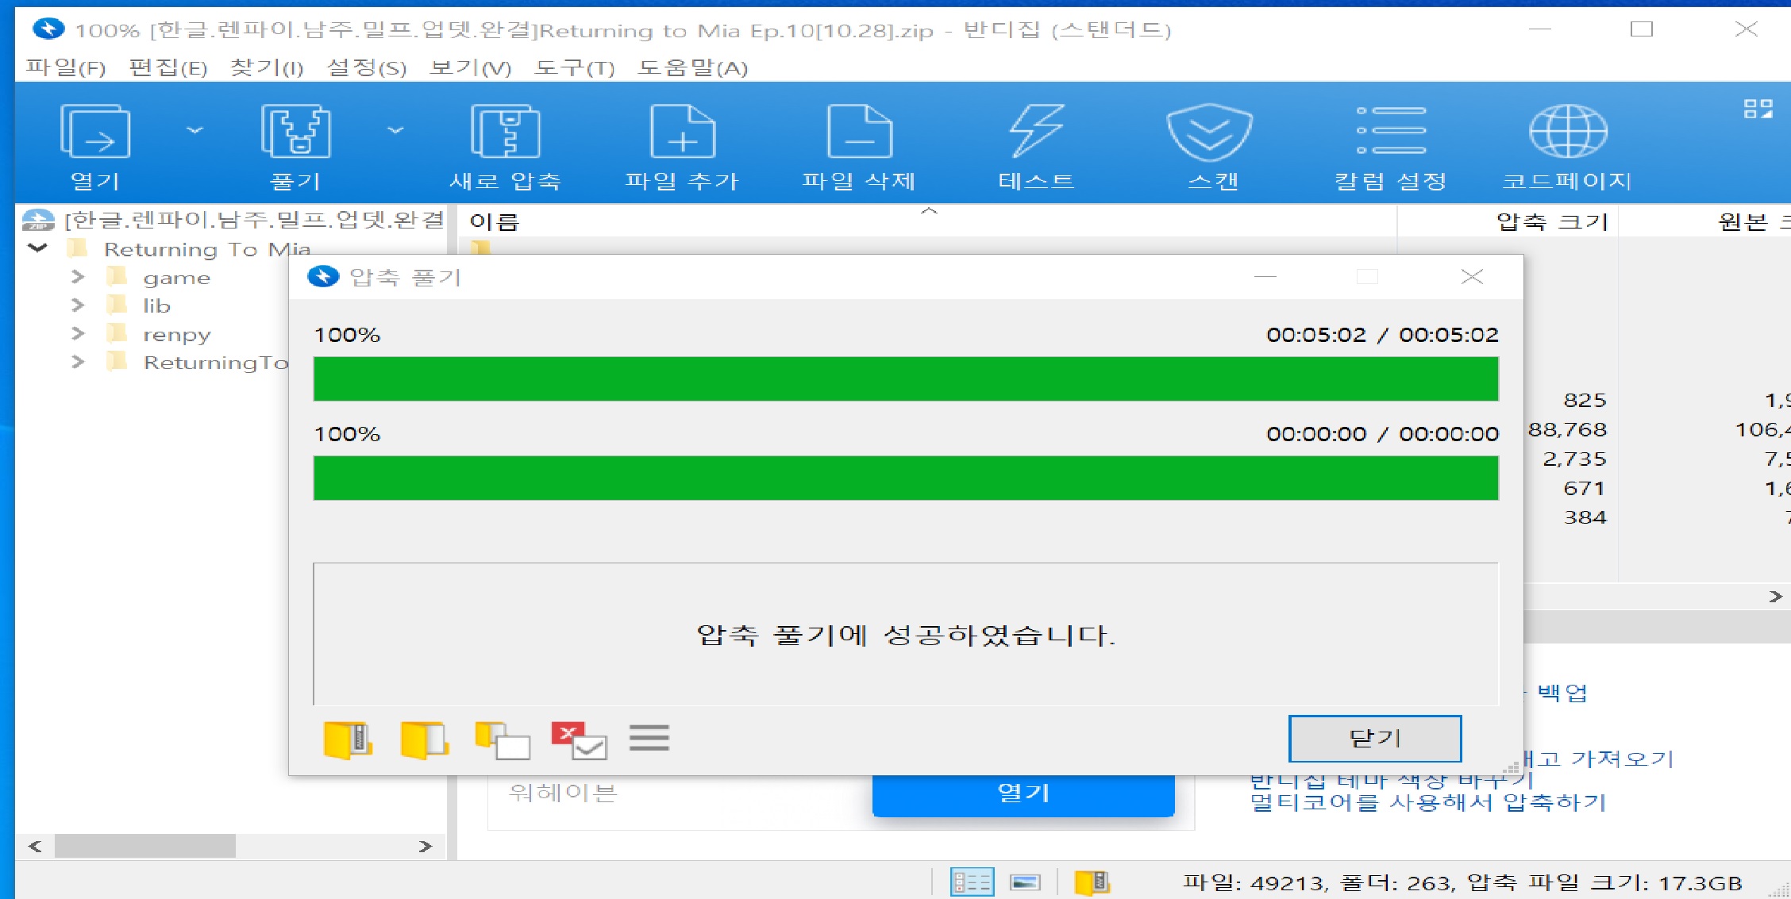Select the lib folder in tree
Screen dimensions: 1791x899
156,305
